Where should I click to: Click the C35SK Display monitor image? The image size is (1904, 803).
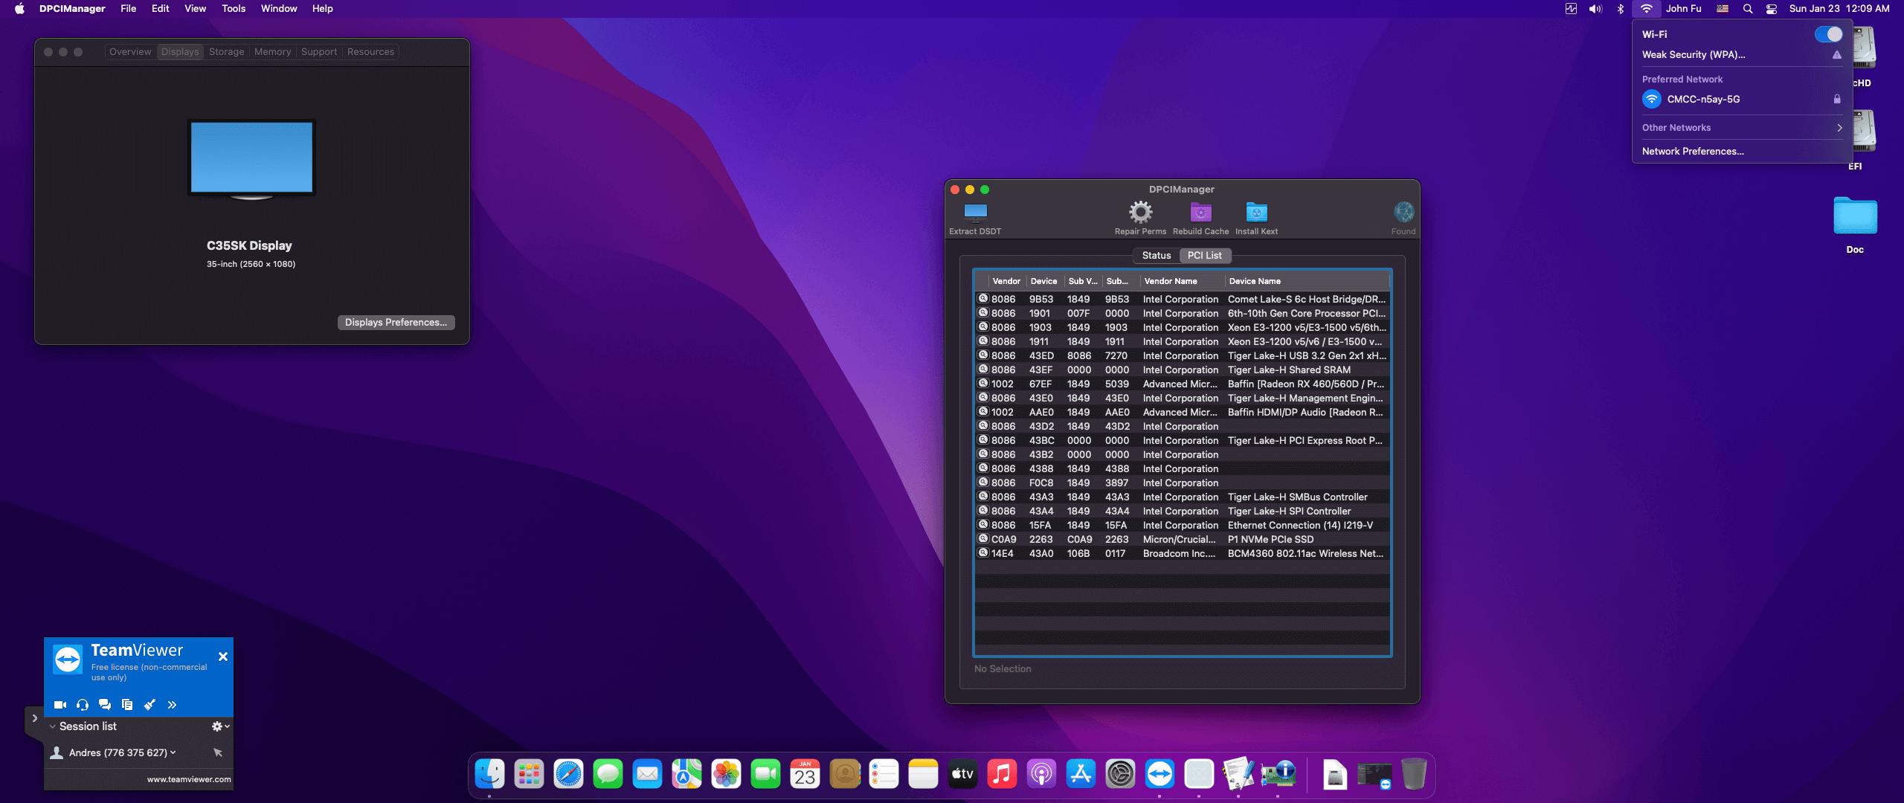click(x=251, y=160)
